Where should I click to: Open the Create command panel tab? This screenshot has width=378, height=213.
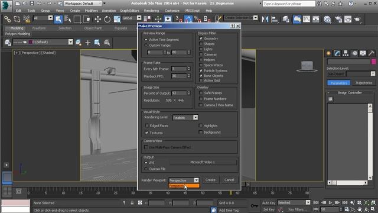pyautogui.click(x=328, y=53)
